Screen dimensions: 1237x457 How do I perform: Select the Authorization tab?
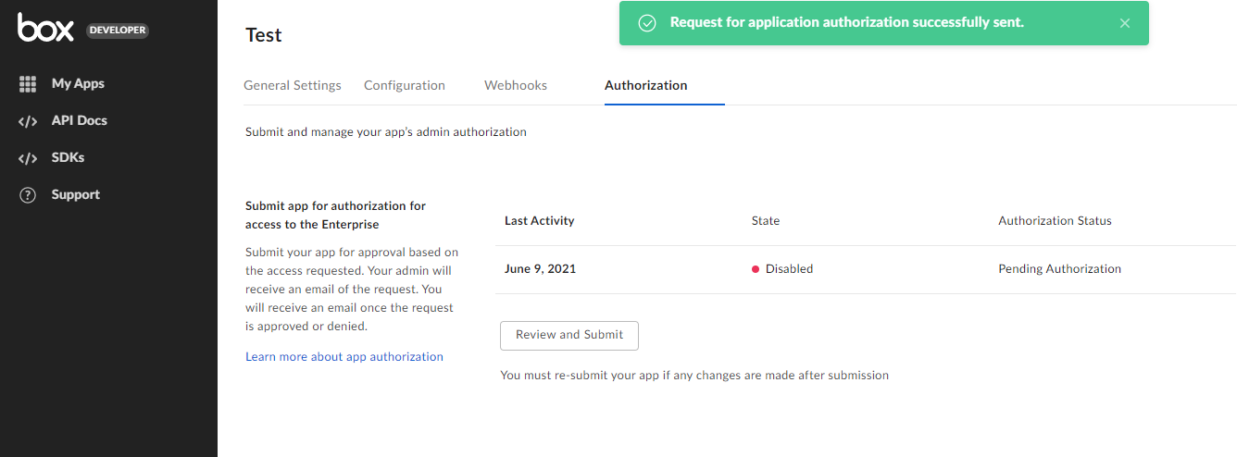click(645, 85)
